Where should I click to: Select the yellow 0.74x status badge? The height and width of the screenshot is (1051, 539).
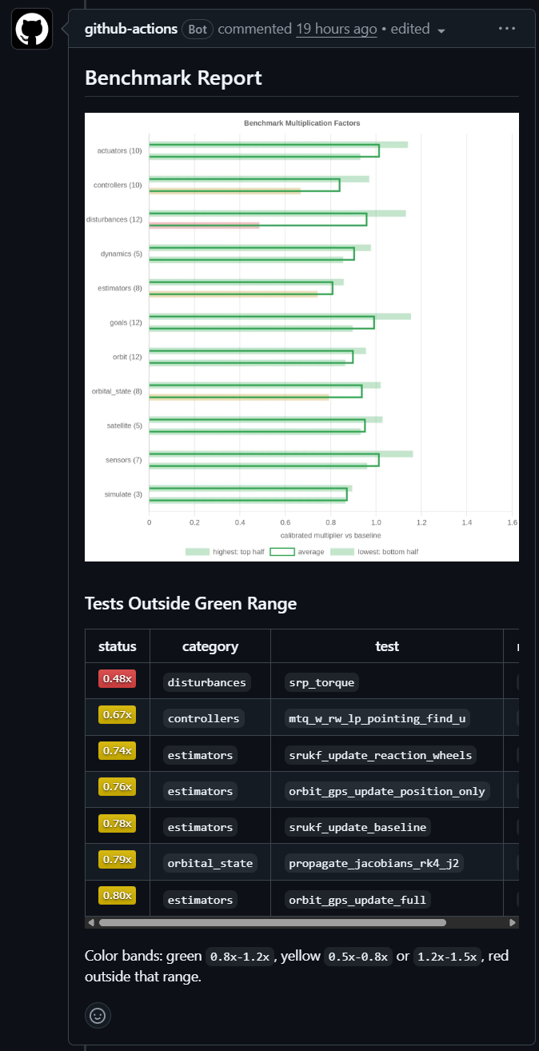118,750
